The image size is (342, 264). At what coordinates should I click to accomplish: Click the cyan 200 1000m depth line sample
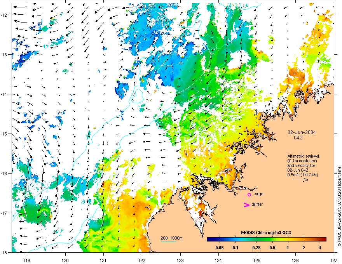[168, 241]
